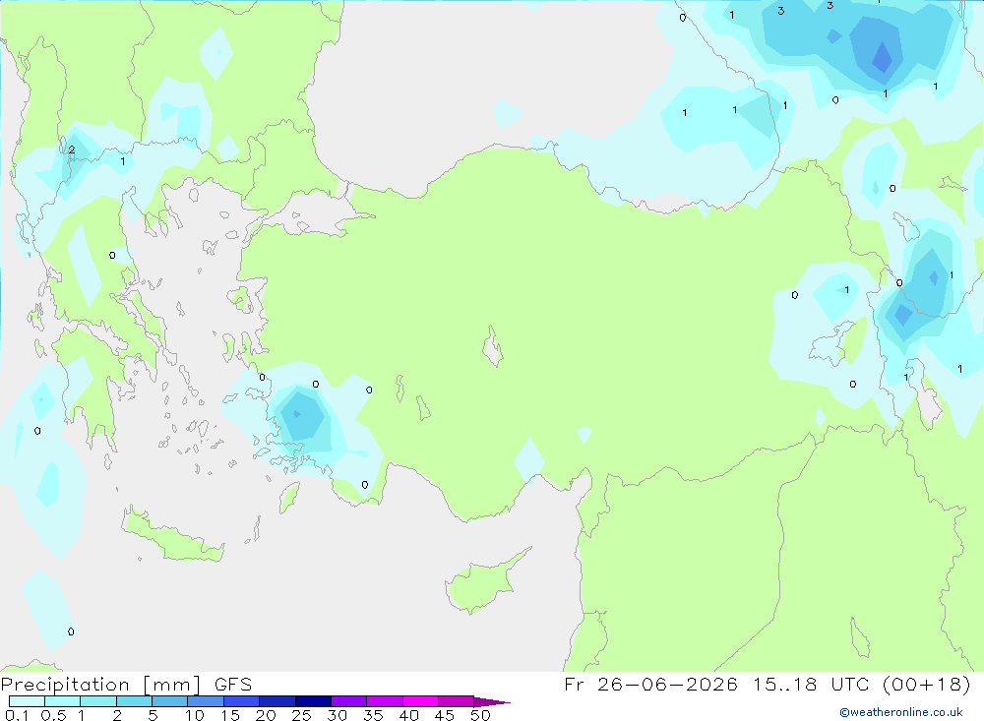984x721 pixels.
Task: Click the 0.1–0.5 mm legend color swatch
Action: point(27,701)
